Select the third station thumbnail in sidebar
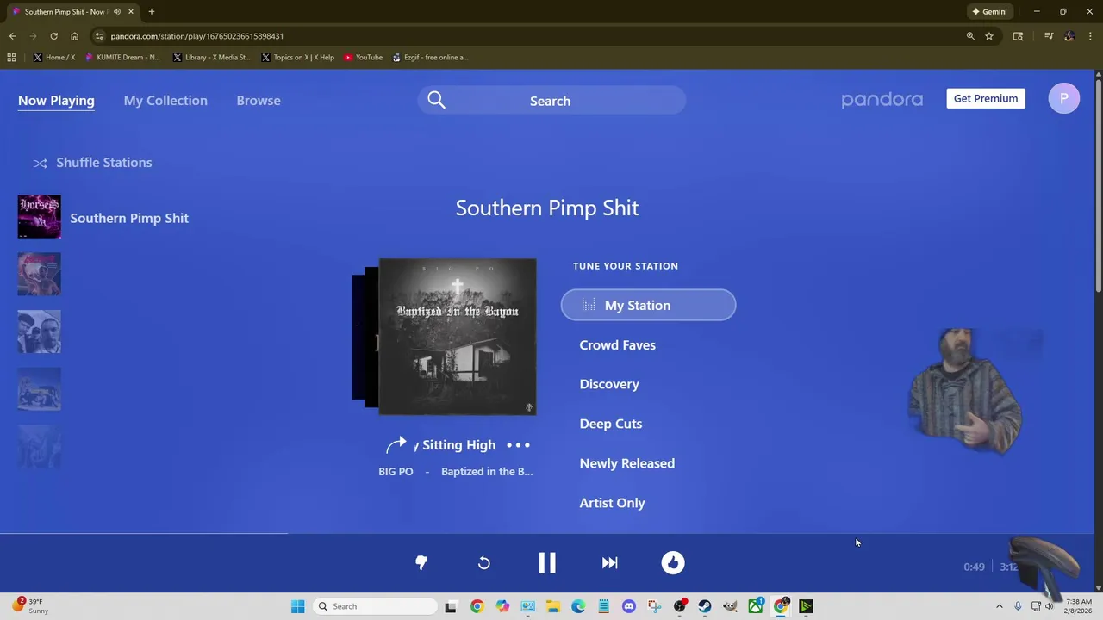 [x=40, y=332]
